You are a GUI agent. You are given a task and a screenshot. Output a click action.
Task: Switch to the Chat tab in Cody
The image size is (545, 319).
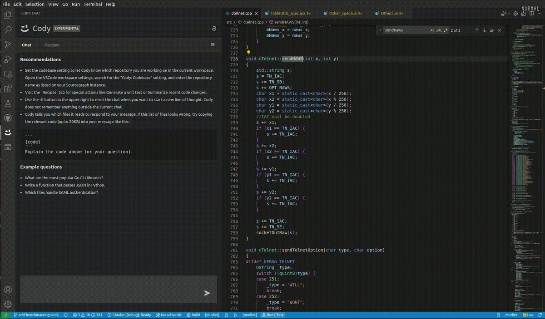(27, 45)
